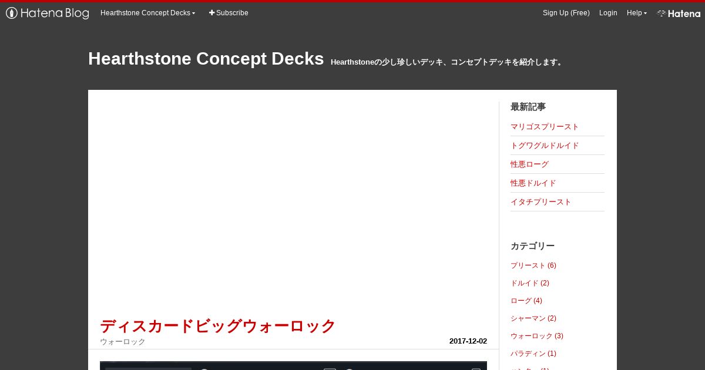Image resolution: width=705 pixels, height=370 pixels.
Task: Click the Hatena Blog logo
Action: (48, 13)
